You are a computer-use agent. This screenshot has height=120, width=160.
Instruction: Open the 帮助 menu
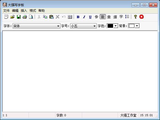click(x=42, y=11)
